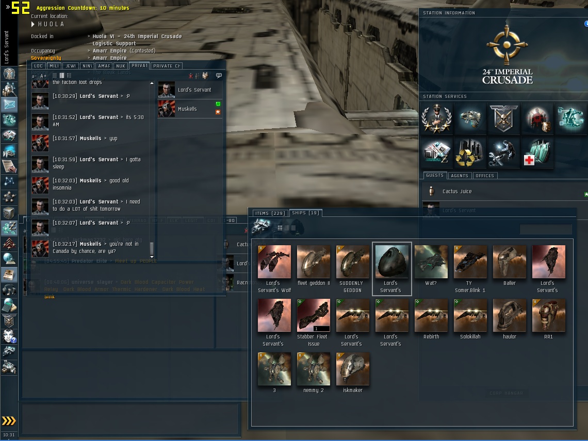Viewport: 588px width, 441px height.
Task: Open the calculator and notepad accessories icon
Action: (9, 306)
